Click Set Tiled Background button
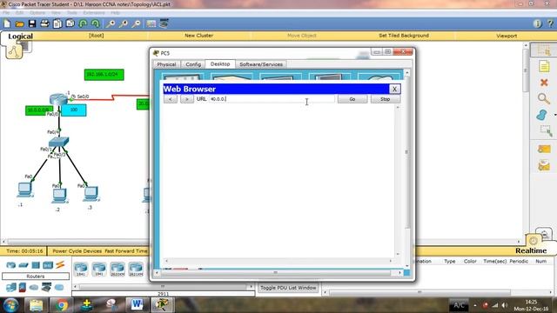Image resolution: width=557 pixels, height=313 pixels. 404,36
